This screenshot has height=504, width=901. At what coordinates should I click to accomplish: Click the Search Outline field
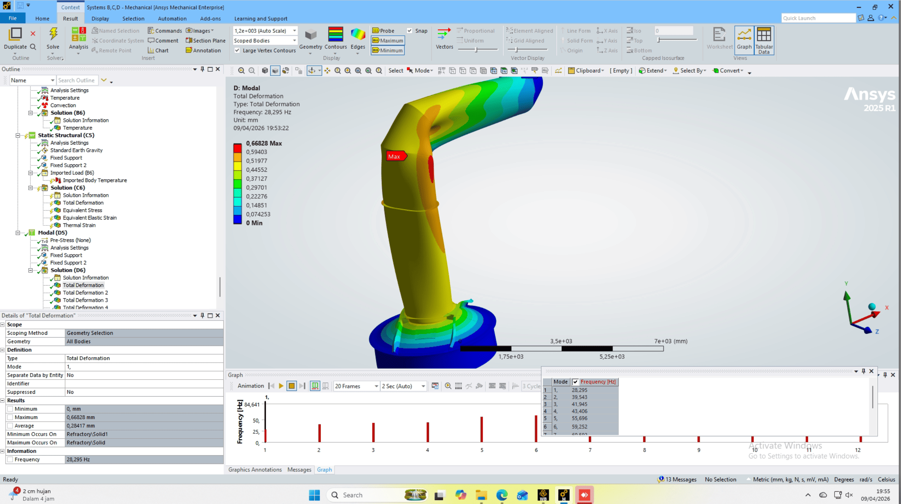[x=76, y=80]
